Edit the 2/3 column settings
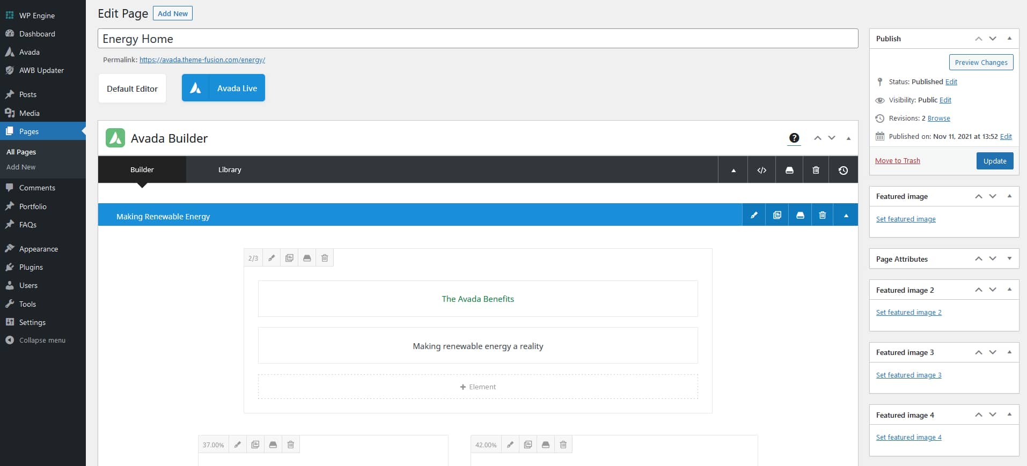This screenshot has width=1027, height=466. point(272,258)
